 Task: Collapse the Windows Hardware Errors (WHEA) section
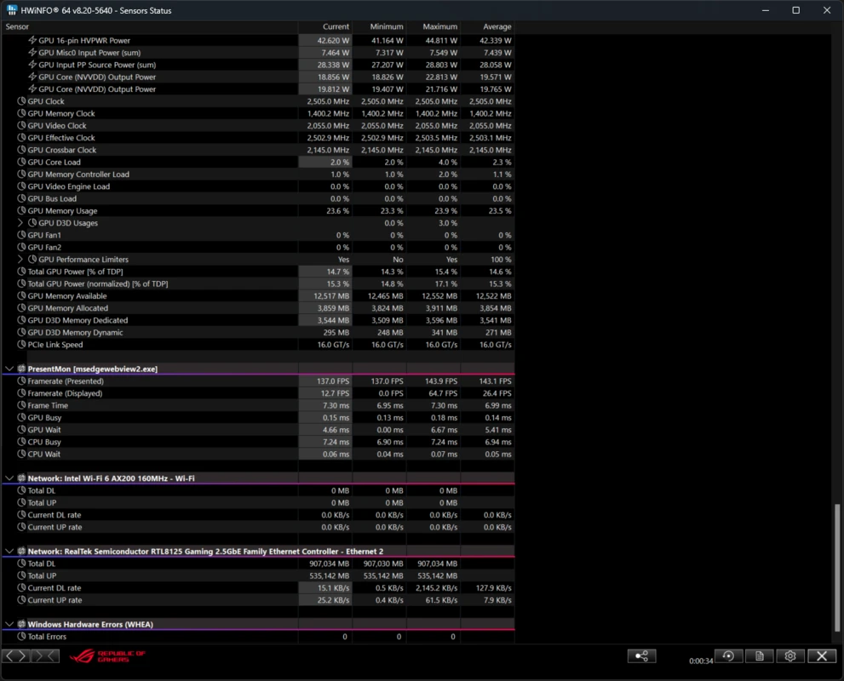tap(9, 624)
